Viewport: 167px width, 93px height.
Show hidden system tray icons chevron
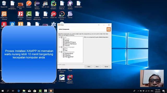click(x=138, y=91)
